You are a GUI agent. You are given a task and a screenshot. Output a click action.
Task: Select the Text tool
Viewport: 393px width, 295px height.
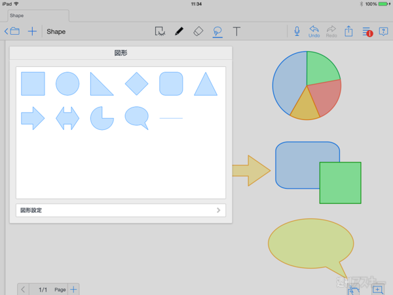tap(236, 31)
